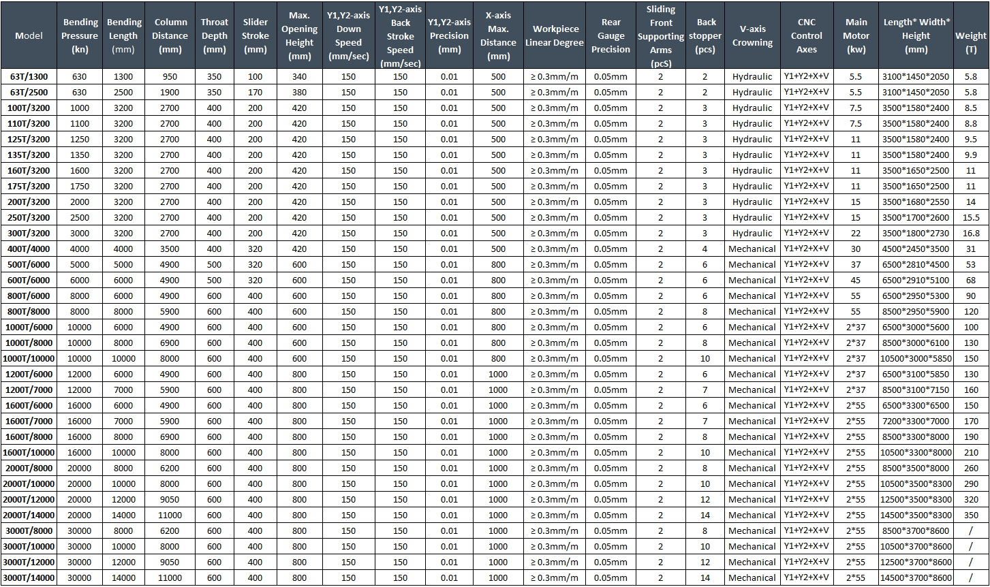Select the 1000T/10000 model cell

coord(29,359)
